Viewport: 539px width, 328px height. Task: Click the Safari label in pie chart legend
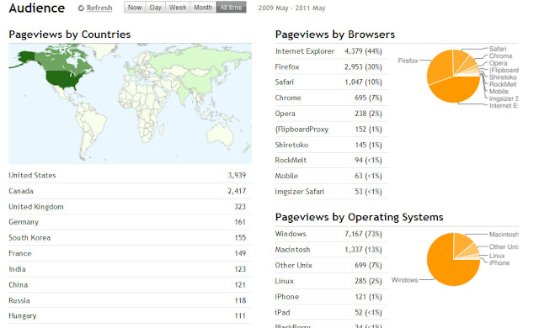[498, 49]
